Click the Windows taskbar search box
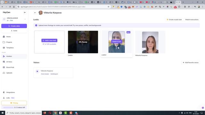 click(23, 113)
